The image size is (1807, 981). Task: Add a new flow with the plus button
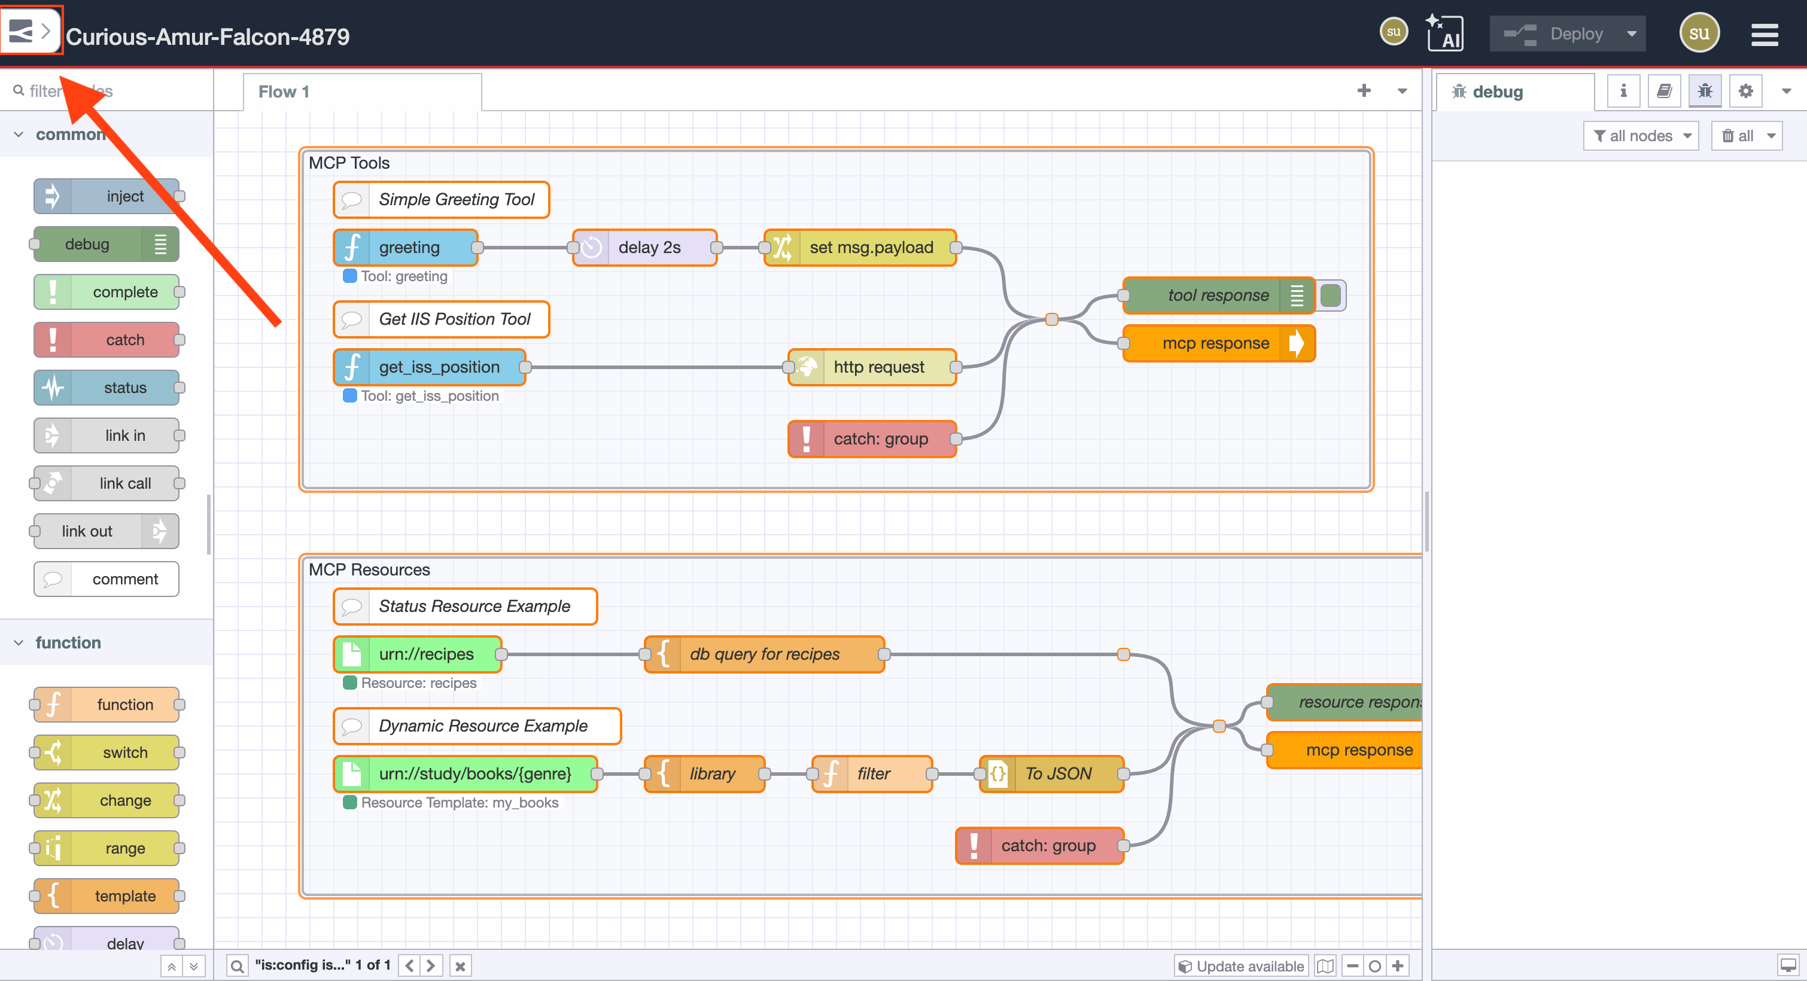[x=1364, y=91]
